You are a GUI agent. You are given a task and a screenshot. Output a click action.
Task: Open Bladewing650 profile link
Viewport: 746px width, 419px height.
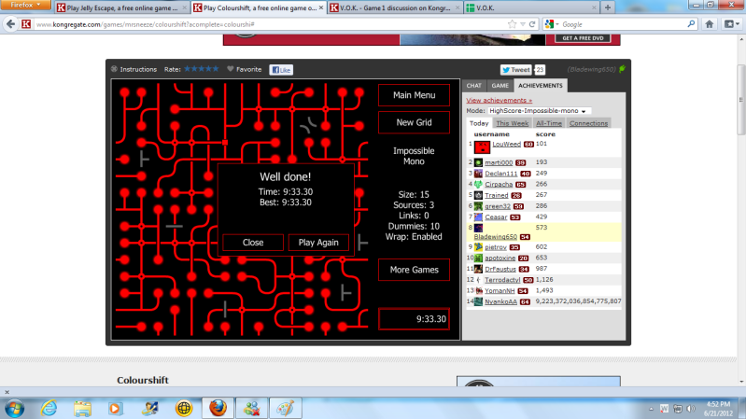tap(495, 237)
